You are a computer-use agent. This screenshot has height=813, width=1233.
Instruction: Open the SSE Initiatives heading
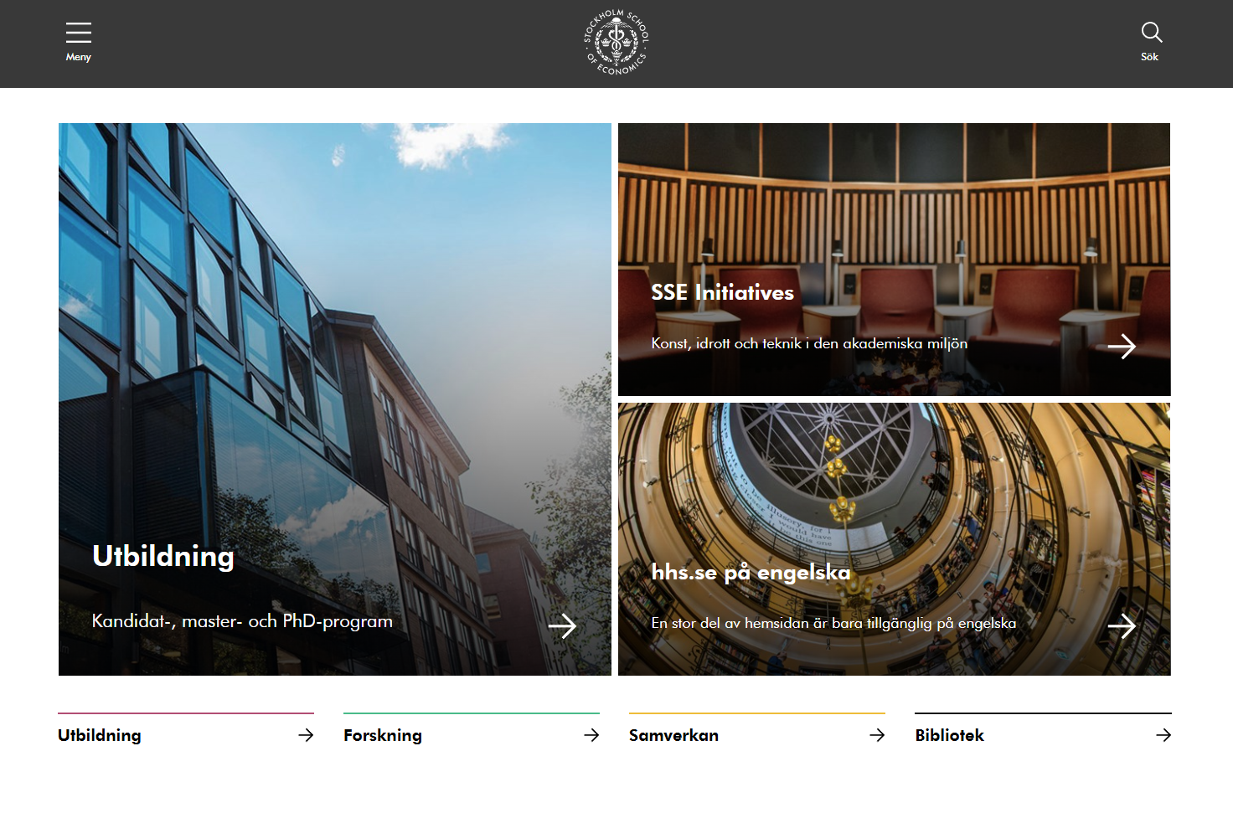coord(722,292)
